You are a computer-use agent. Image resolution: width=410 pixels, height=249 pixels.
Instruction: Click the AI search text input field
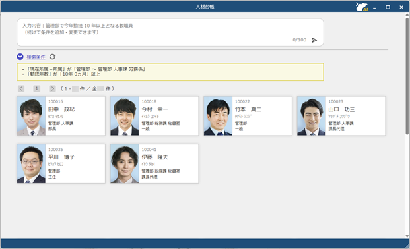pyautogui.click(x=170, y=32)
